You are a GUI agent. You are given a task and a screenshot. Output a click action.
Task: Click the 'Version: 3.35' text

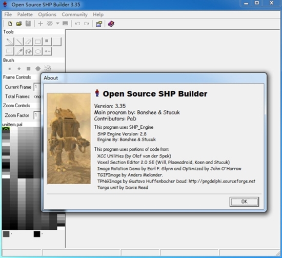point(110,106)
